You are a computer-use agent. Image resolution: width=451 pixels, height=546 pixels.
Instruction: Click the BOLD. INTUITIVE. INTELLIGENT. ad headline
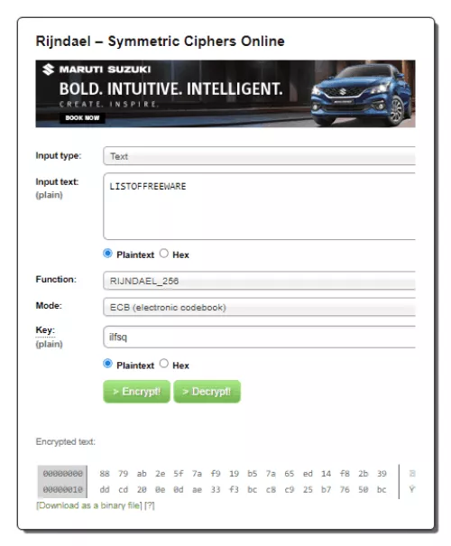[x=170, y=88]
